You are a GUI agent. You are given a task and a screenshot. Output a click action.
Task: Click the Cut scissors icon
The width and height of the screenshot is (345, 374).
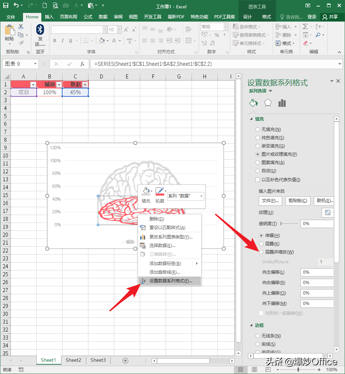tap(21, 27)
